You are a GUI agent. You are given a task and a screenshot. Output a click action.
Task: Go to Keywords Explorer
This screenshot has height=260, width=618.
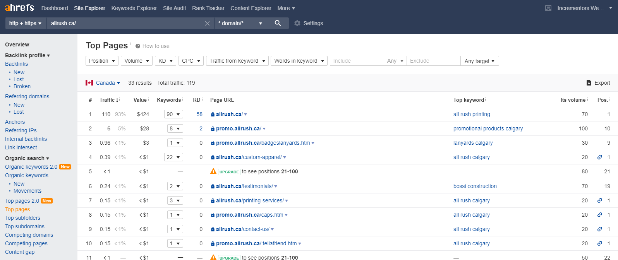pos(134,8)
